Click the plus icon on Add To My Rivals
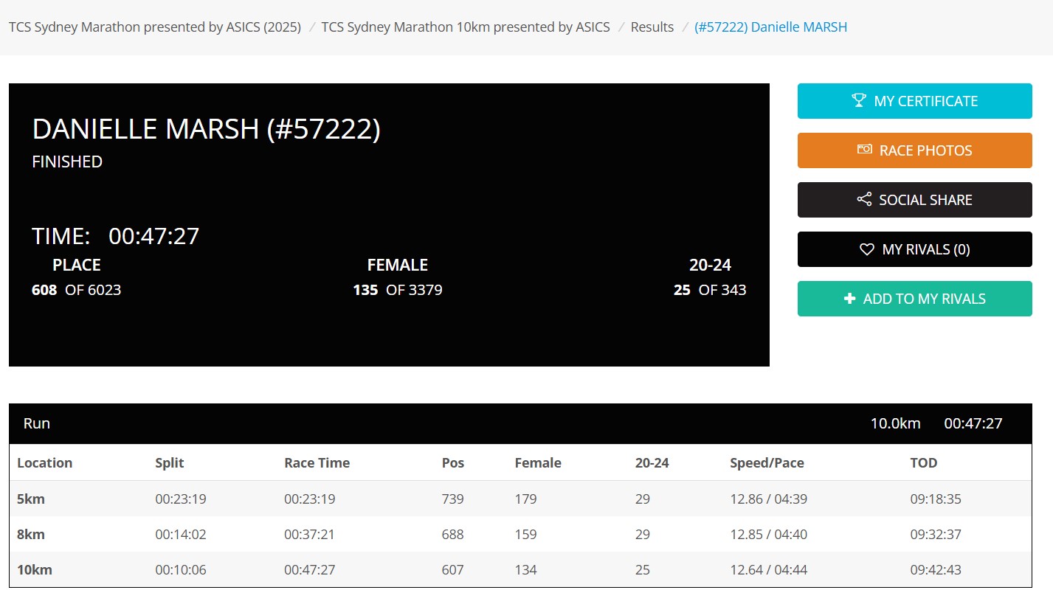This screenshot has height=590, width=1053. (x=849, y=299)
